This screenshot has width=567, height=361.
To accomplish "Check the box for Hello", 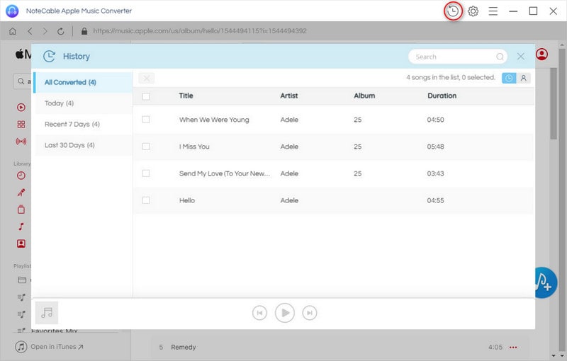I will 146,200.
